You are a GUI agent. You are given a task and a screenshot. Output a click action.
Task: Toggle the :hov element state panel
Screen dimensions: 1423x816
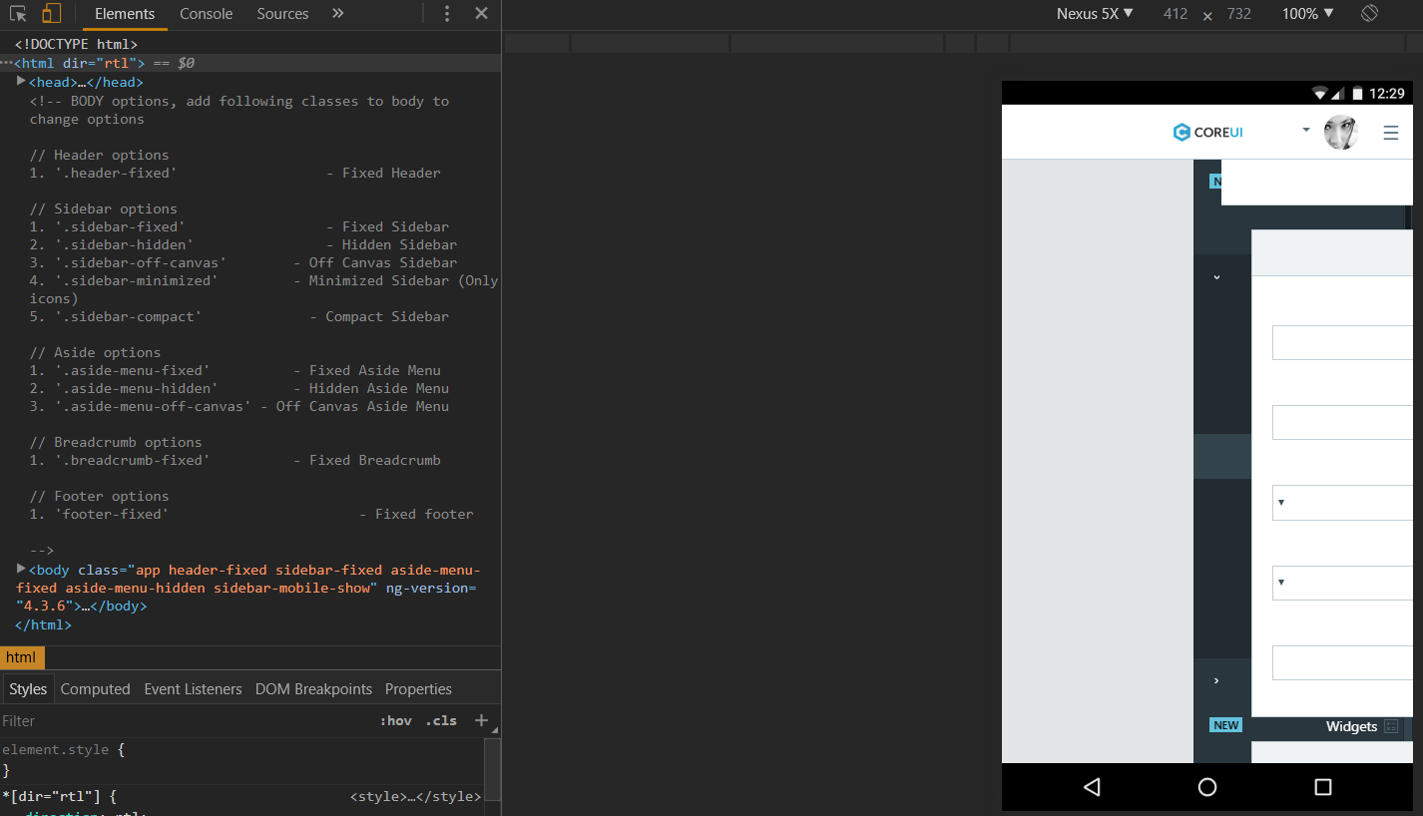click(x=396, y=720)
